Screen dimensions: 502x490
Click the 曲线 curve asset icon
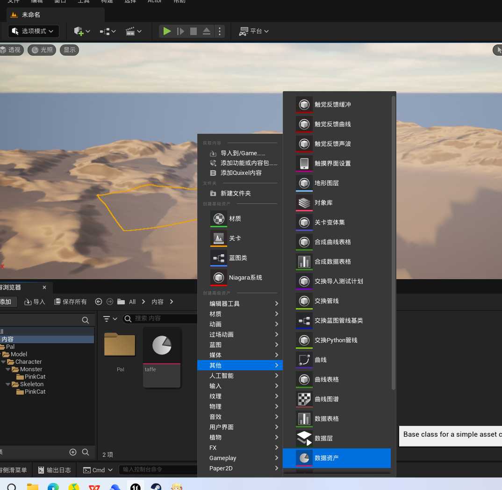click(x=304, y=360)
